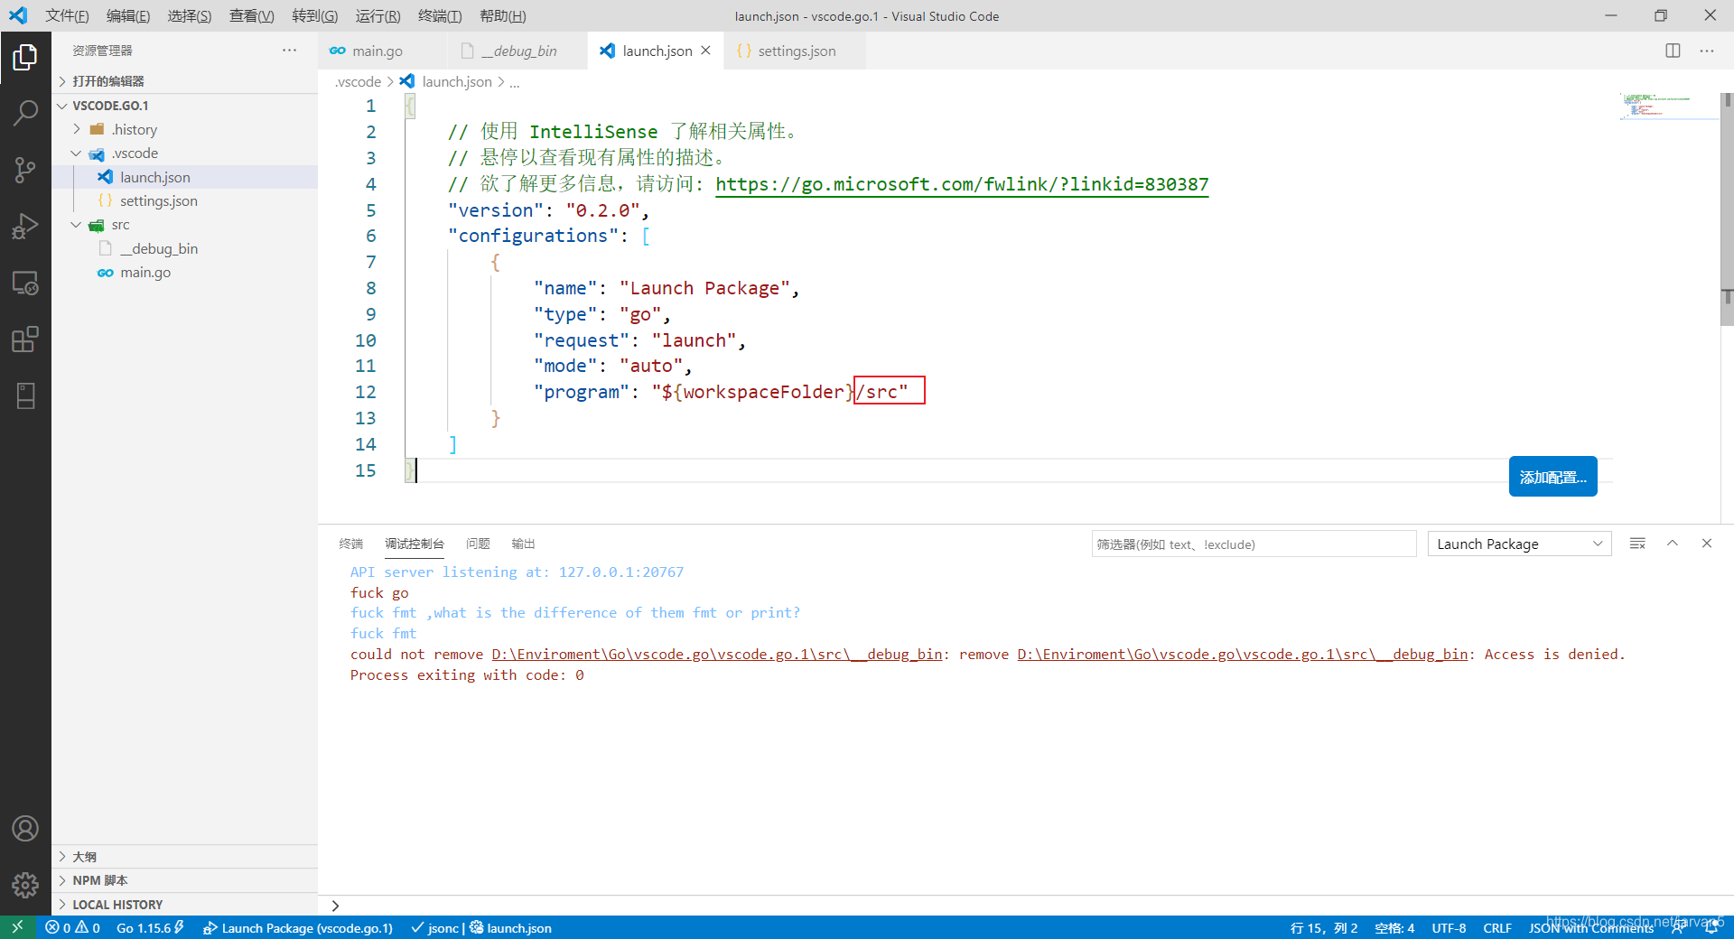Open the Manage gear icon

tap(25, 886)
